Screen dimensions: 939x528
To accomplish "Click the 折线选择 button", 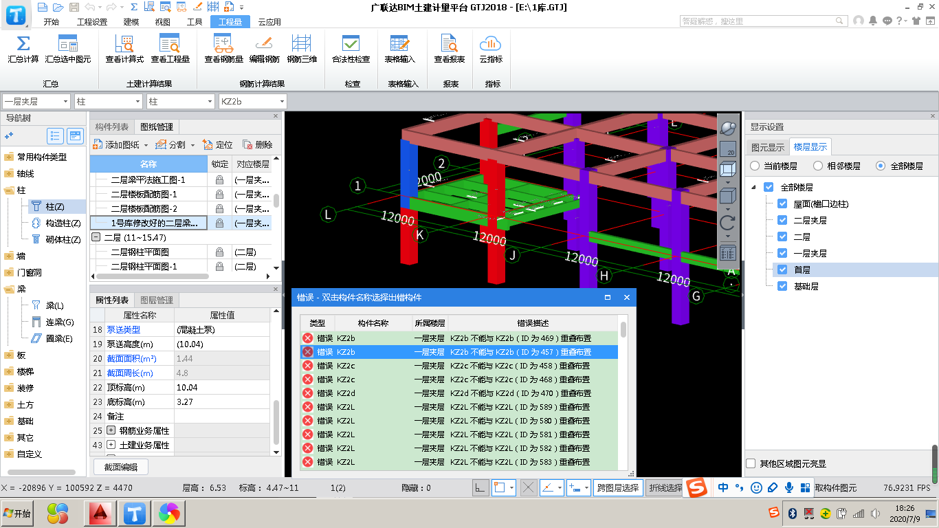I will pyautogui.click(x=665, y=487).
